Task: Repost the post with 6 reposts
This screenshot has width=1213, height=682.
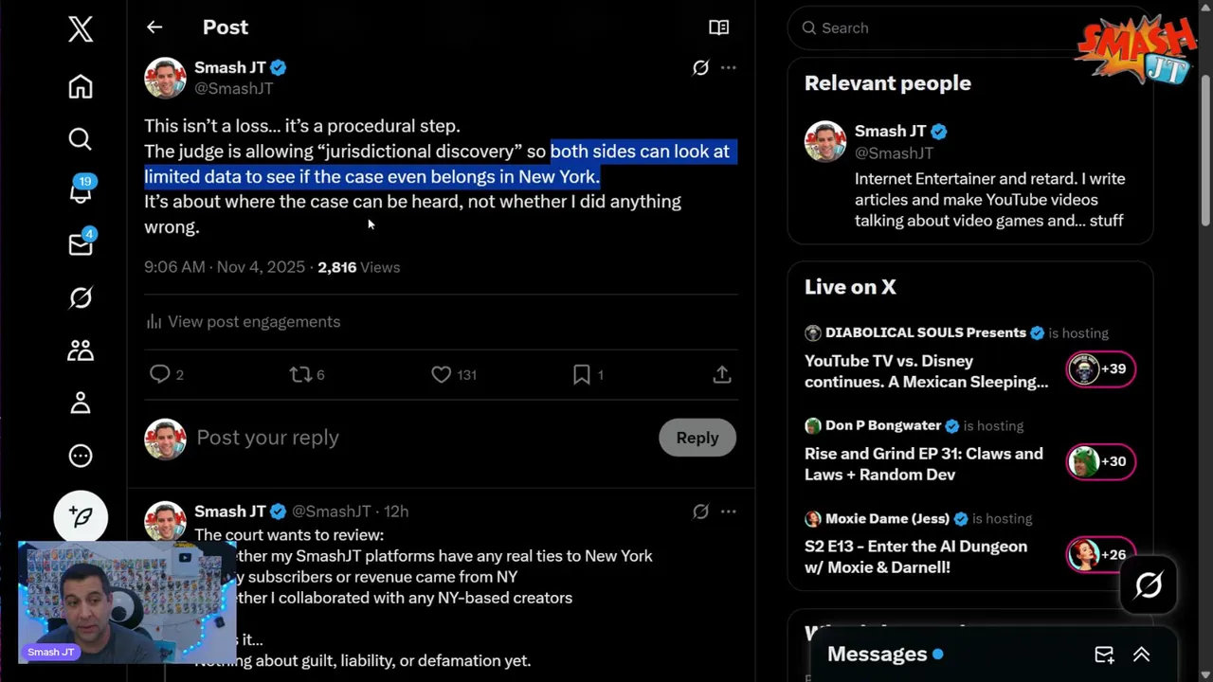Action: click(x=300, y=375)
